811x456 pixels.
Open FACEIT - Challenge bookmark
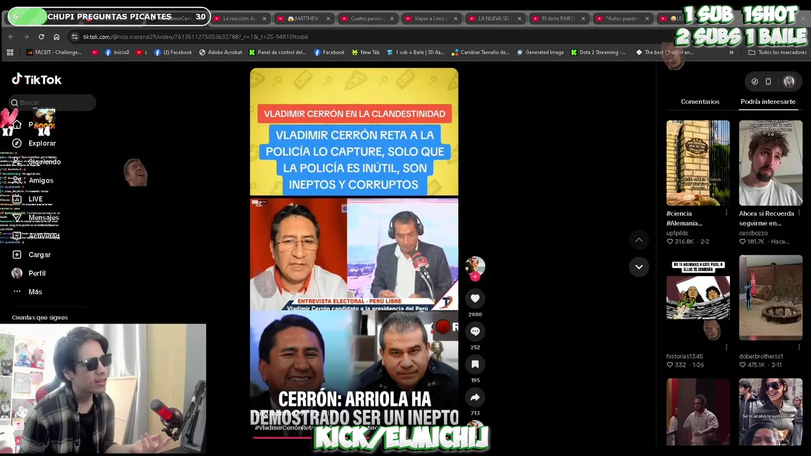(54, 53)
